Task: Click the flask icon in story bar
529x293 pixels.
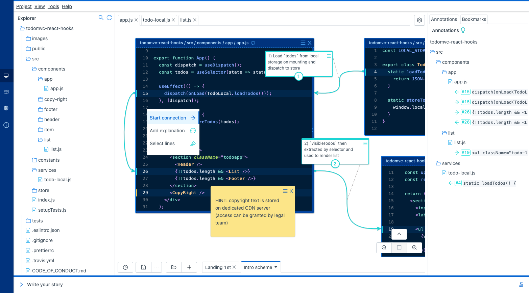Action: 521,285
